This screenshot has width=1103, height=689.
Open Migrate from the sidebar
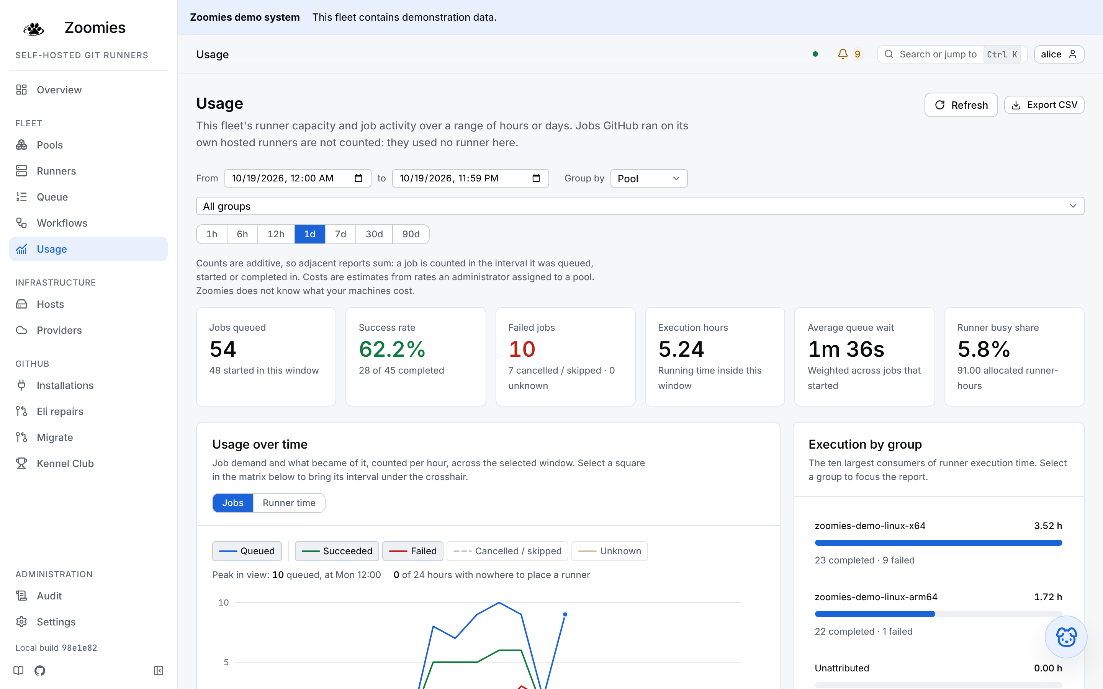[x=88, y=438]
